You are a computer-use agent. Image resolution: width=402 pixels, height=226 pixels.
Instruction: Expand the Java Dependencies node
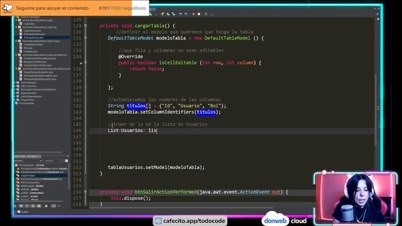(14, 96)
